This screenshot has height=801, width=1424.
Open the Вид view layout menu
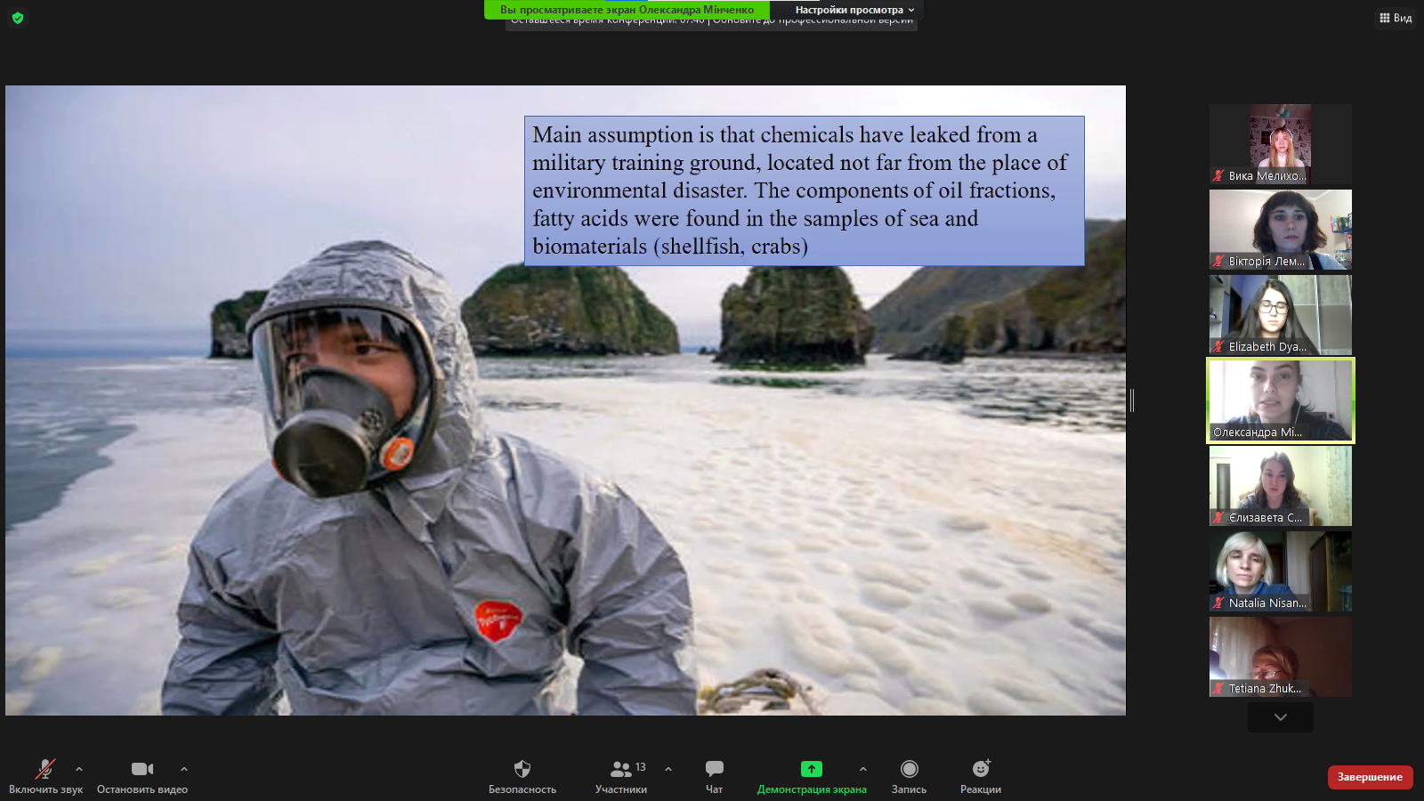1396,18
